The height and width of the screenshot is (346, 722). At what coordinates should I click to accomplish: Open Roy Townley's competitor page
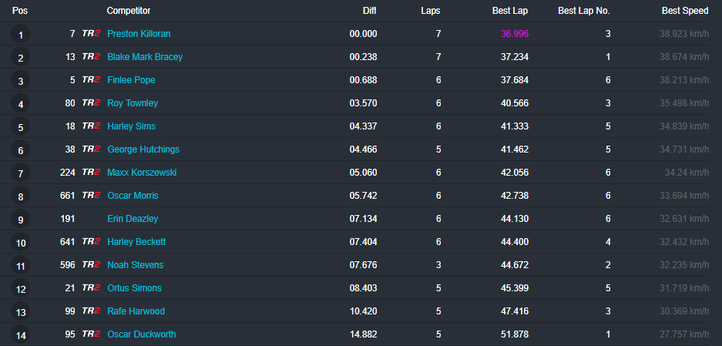click(133, 103)
